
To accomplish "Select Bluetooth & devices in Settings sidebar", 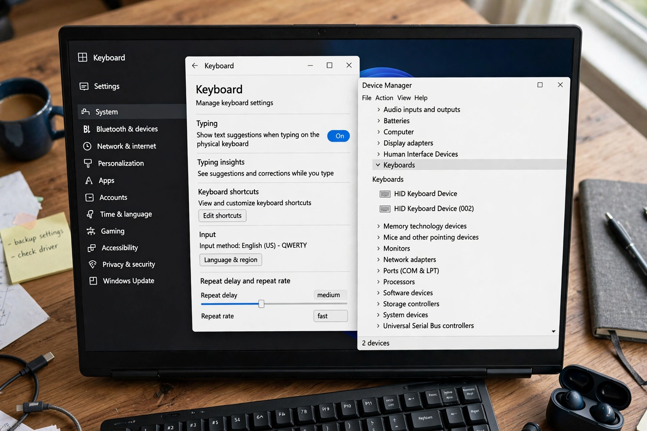I will click(127, 129).
